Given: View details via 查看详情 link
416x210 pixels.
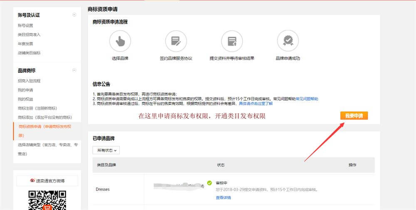Looking at the screenshot, I should tap(223, 198).
